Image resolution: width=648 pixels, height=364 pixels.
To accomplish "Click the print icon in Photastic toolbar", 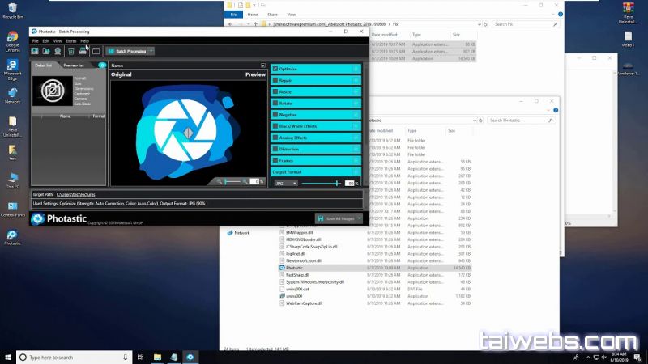I will pos(83,51).
